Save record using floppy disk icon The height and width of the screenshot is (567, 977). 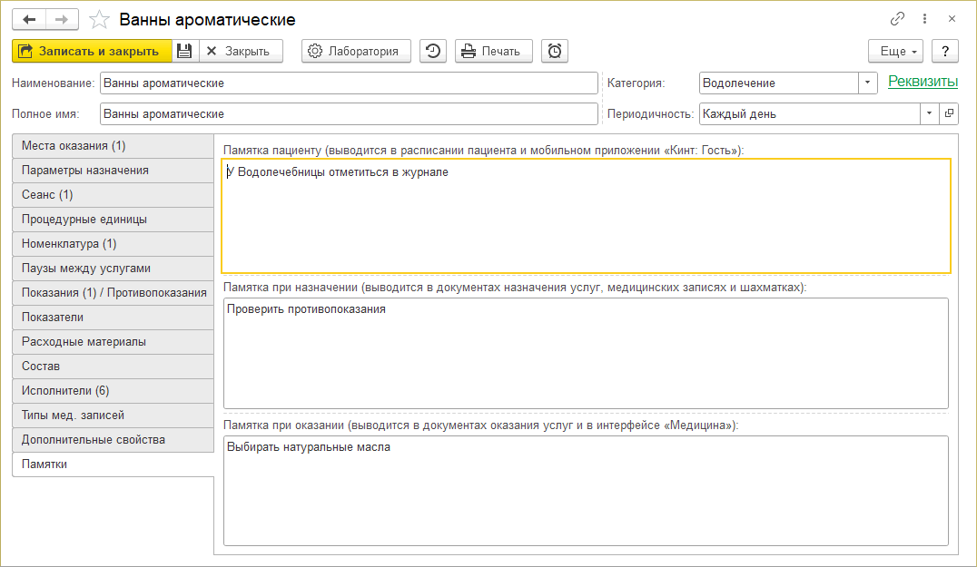click(x=184, y=51)
